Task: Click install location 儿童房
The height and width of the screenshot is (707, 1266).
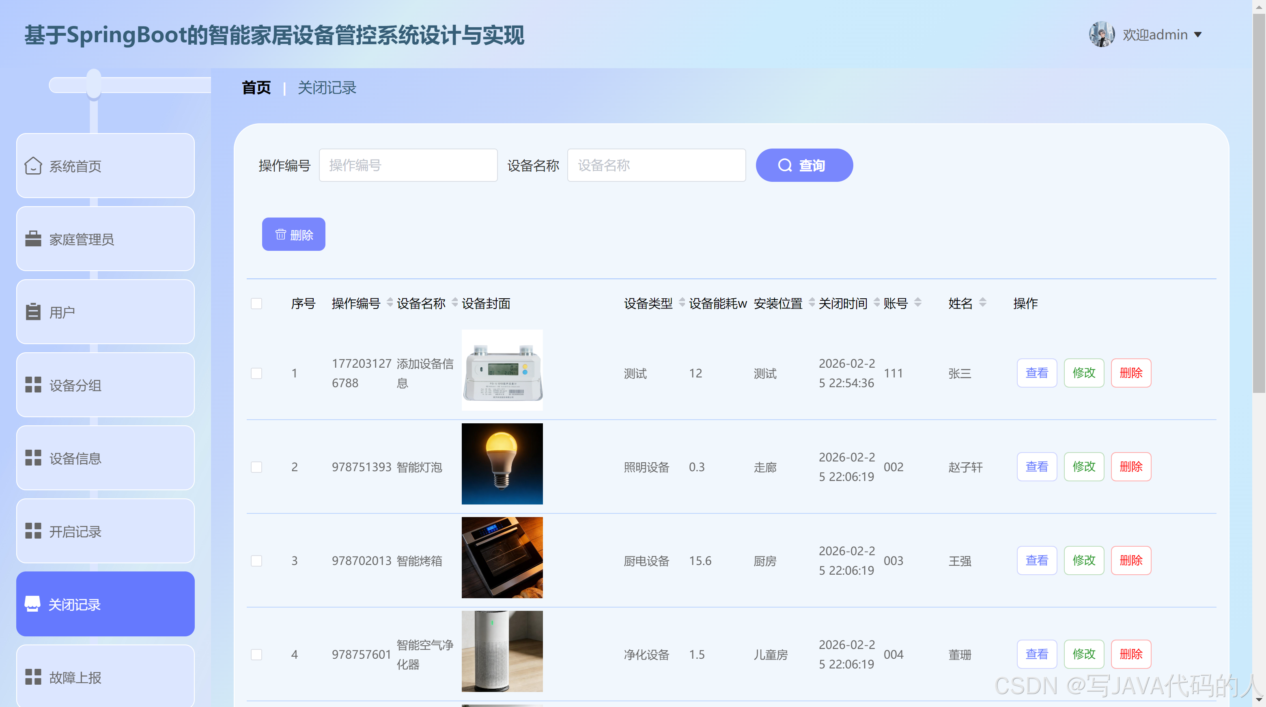Action: coord(771,654)
